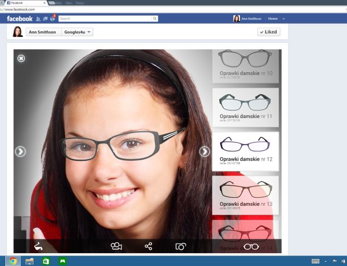
Task: Expand the Googles4u dropdown
Action: point(77,32)
